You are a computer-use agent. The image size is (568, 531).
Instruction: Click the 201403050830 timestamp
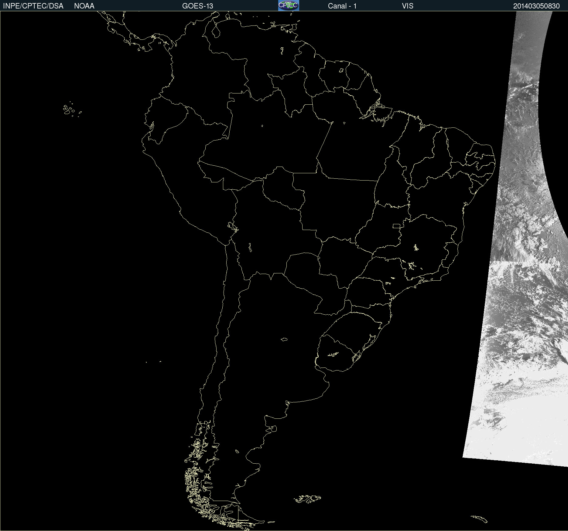point(536,6)
